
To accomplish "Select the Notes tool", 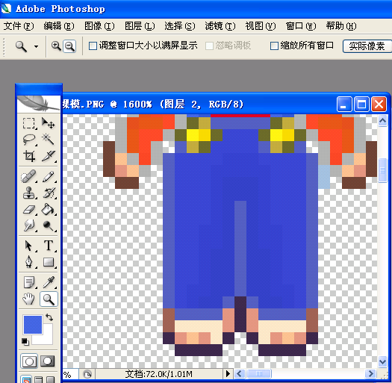I will 29,282.
